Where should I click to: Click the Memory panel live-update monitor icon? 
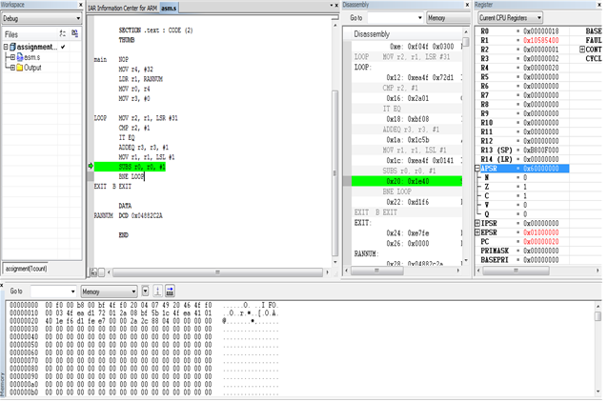158,291
